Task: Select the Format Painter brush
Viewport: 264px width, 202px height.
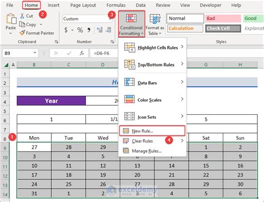Action: coord(22,33)
